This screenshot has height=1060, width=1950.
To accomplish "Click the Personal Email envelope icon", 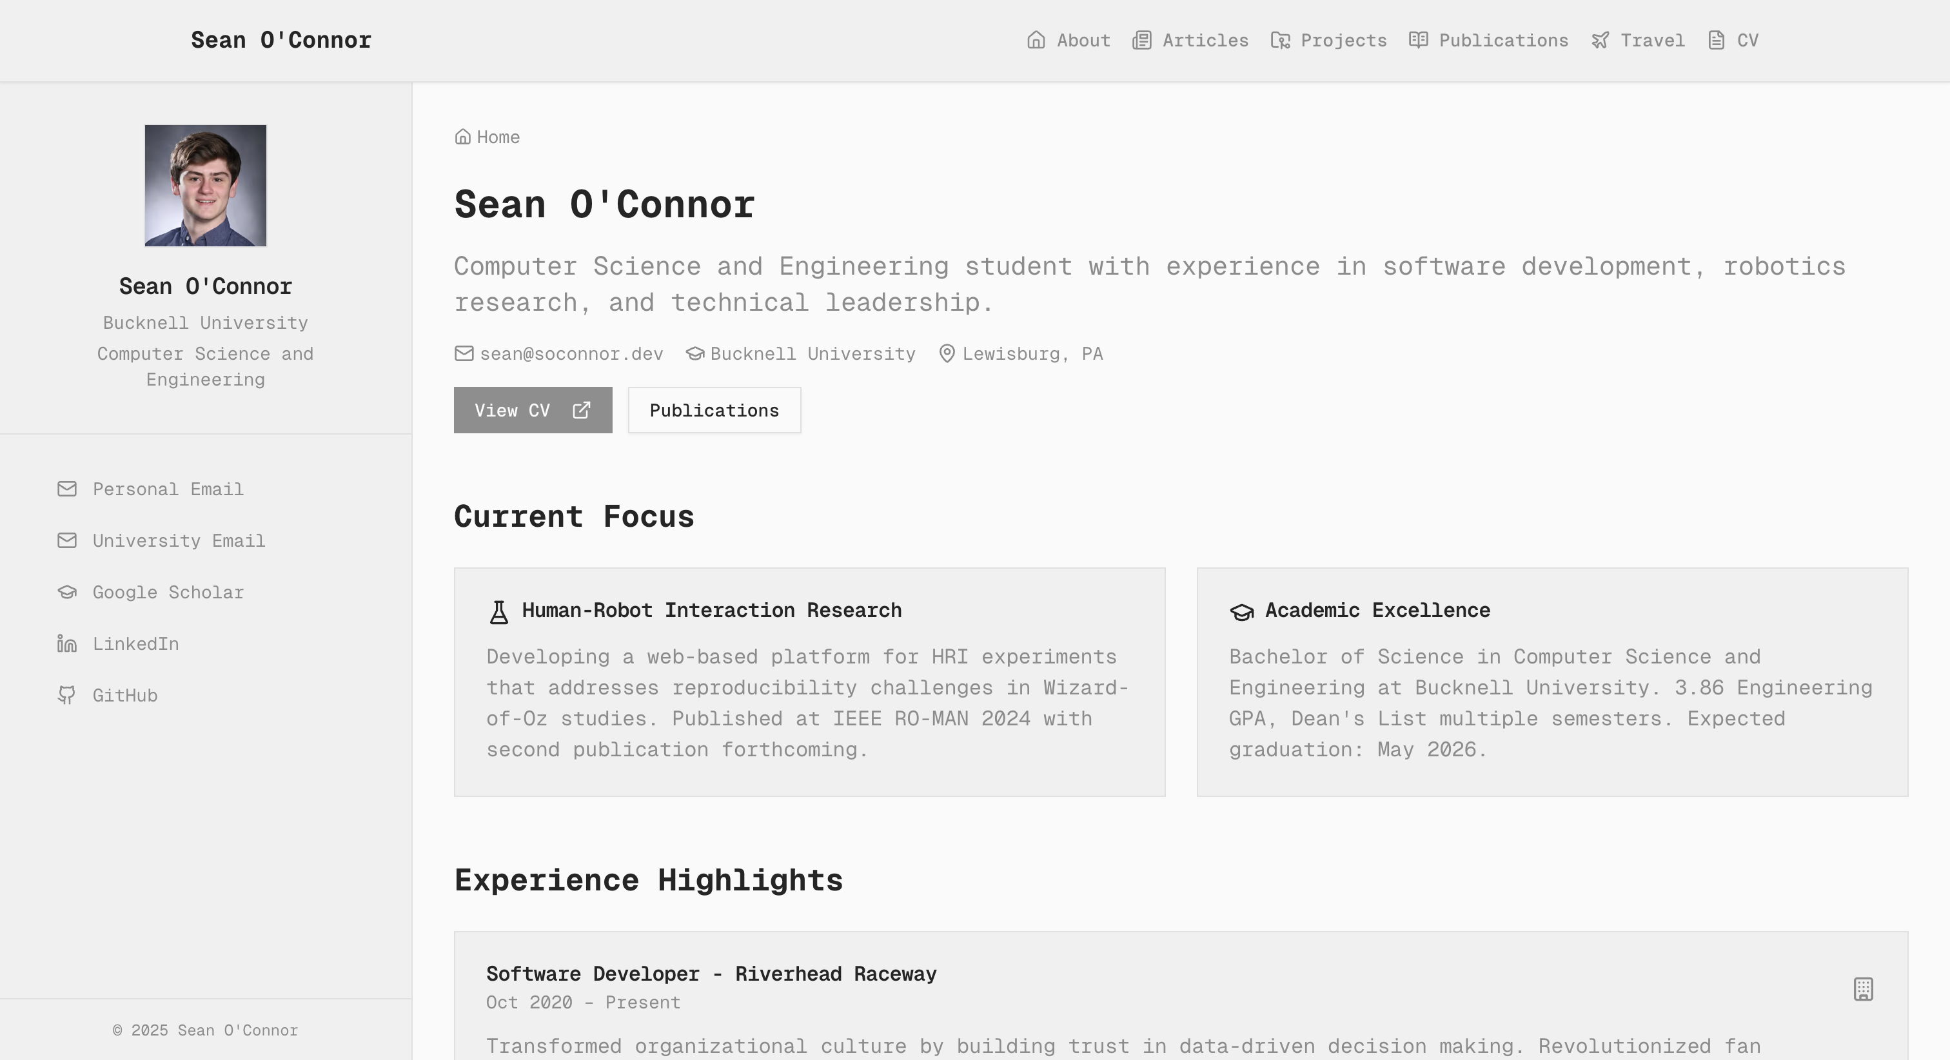I will click(x=66, y=489).
